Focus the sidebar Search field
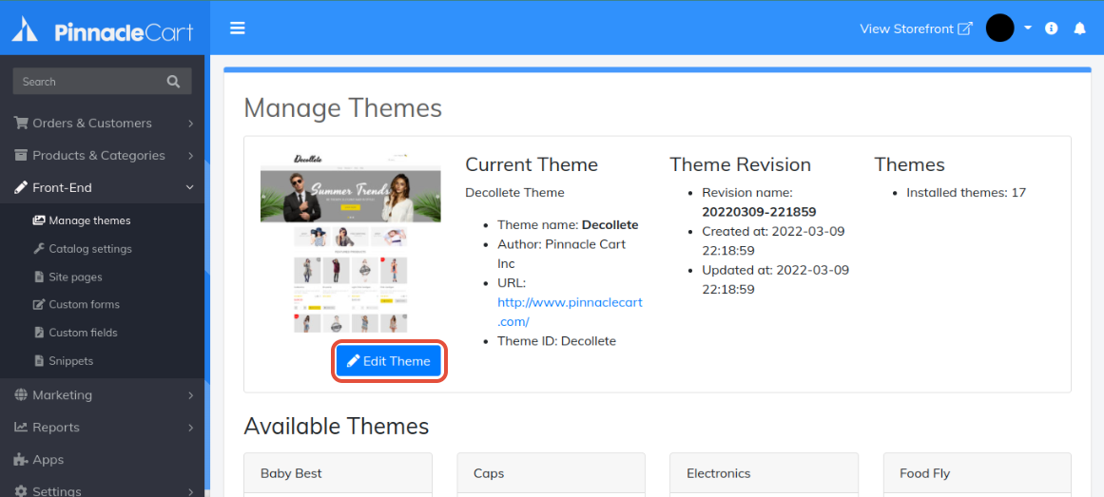 coord(102,82)
